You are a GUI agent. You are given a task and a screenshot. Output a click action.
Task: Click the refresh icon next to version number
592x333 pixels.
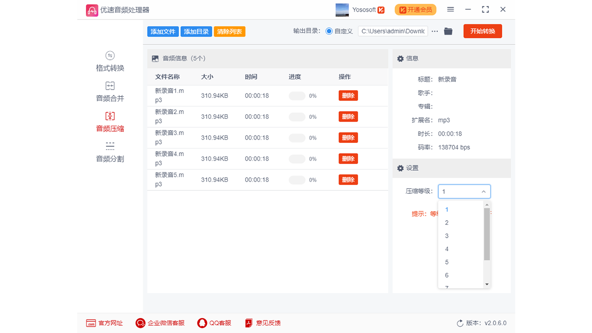click(x=460, y=323)
